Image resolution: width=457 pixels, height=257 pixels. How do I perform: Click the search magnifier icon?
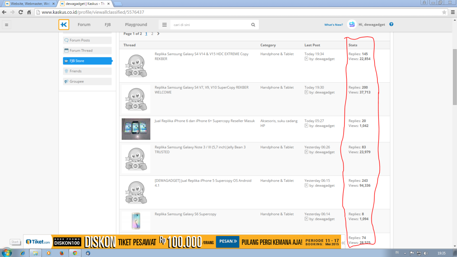click(253, 25)
